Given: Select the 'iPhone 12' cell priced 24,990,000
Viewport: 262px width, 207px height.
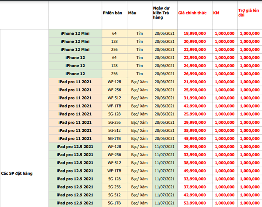Looking at the screenshot, I should [x=75, y=66].
